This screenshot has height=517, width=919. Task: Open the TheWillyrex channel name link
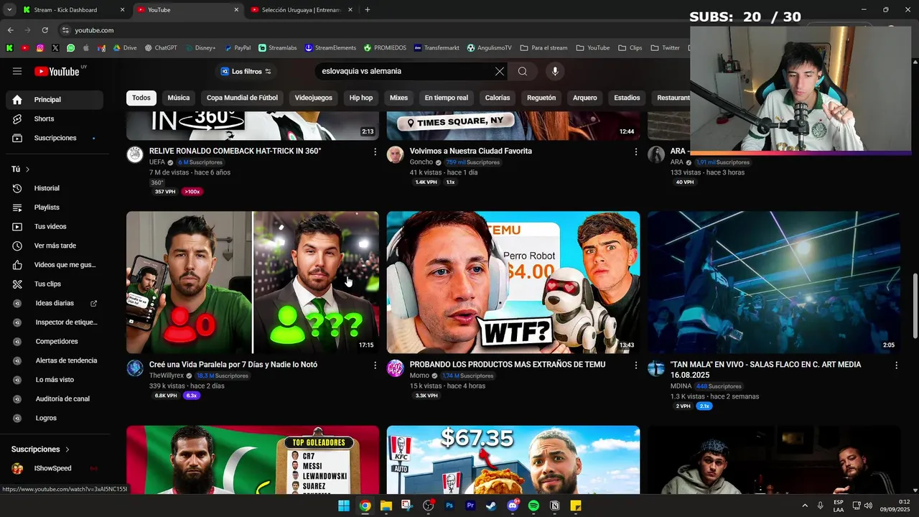[167, 376]
